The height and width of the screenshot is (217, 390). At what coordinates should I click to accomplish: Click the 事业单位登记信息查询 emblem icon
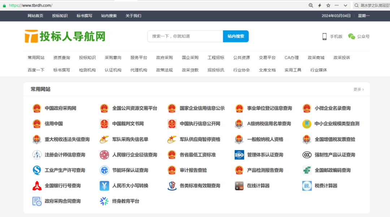[x=239, y=108]
